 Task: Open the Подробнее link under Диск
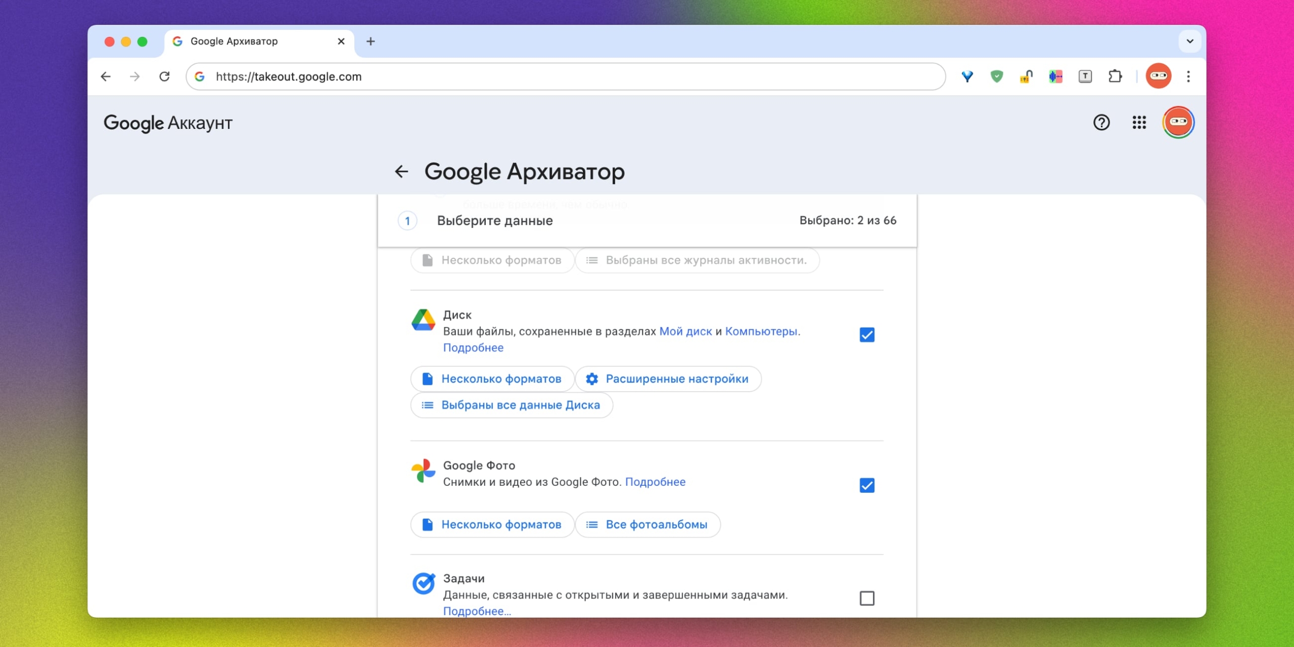473,347
